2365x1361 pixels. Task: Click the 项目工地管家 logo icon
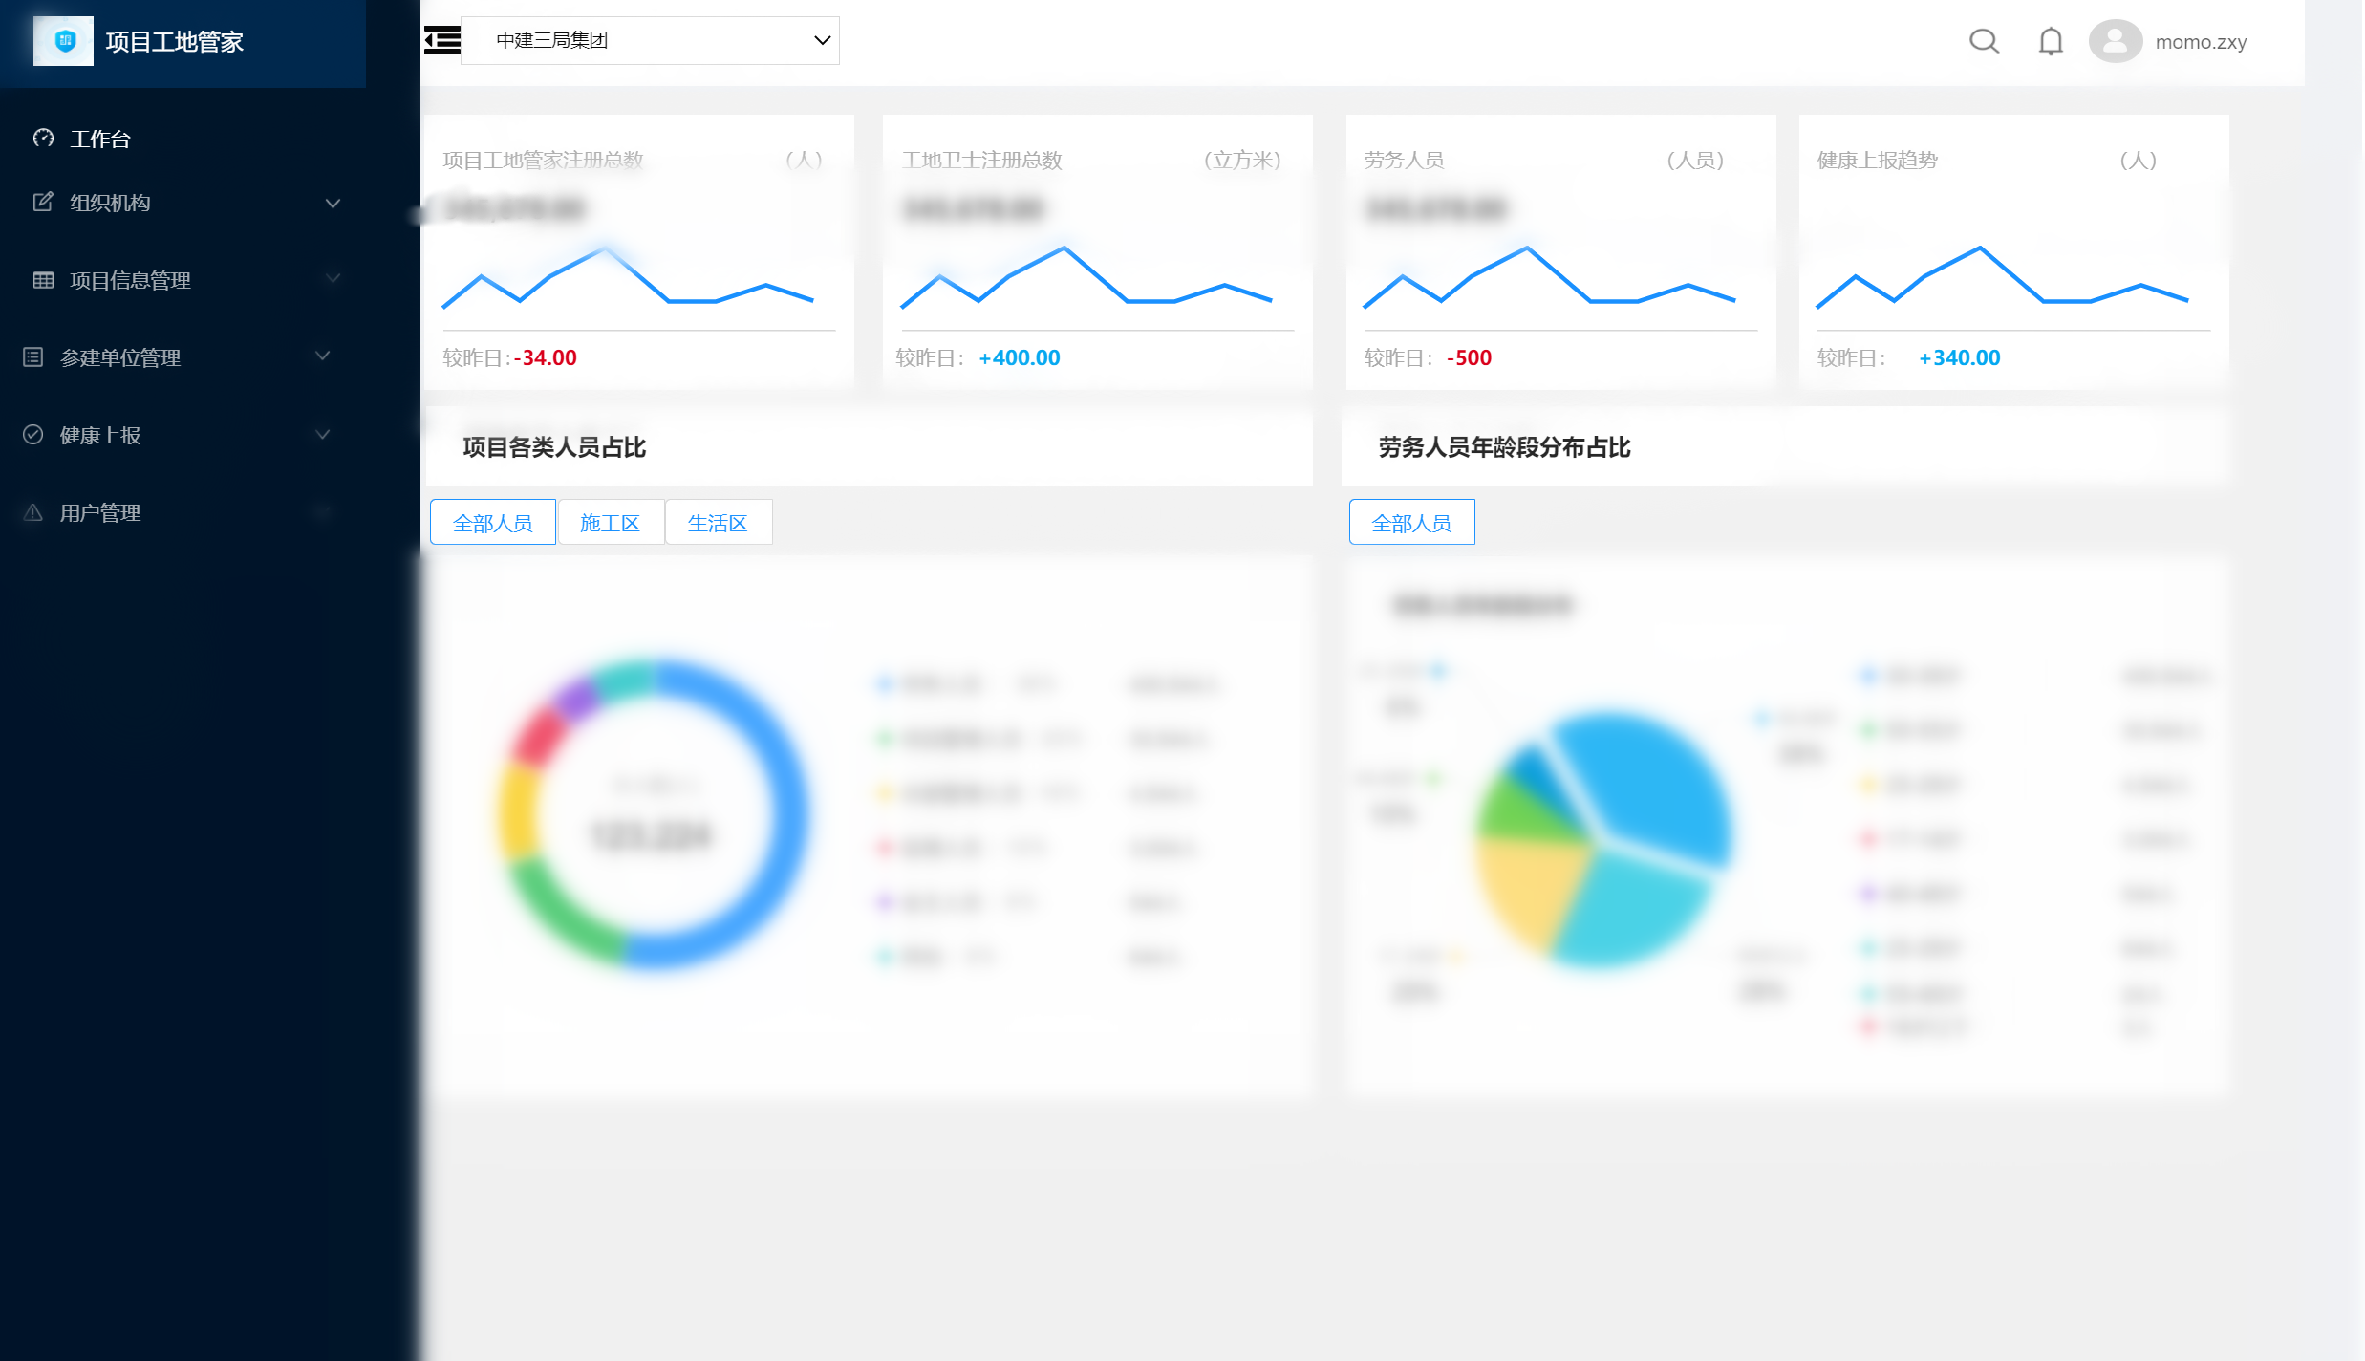63,41
